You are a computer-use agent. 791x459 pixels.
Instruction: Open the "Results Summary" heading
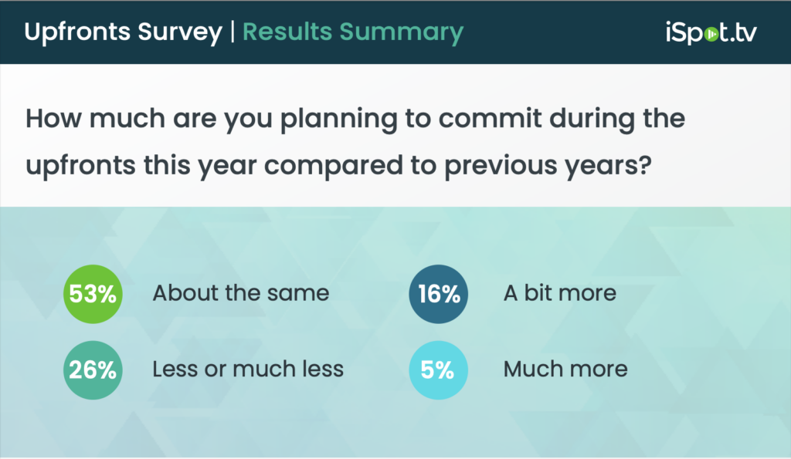tap(353, 32)
